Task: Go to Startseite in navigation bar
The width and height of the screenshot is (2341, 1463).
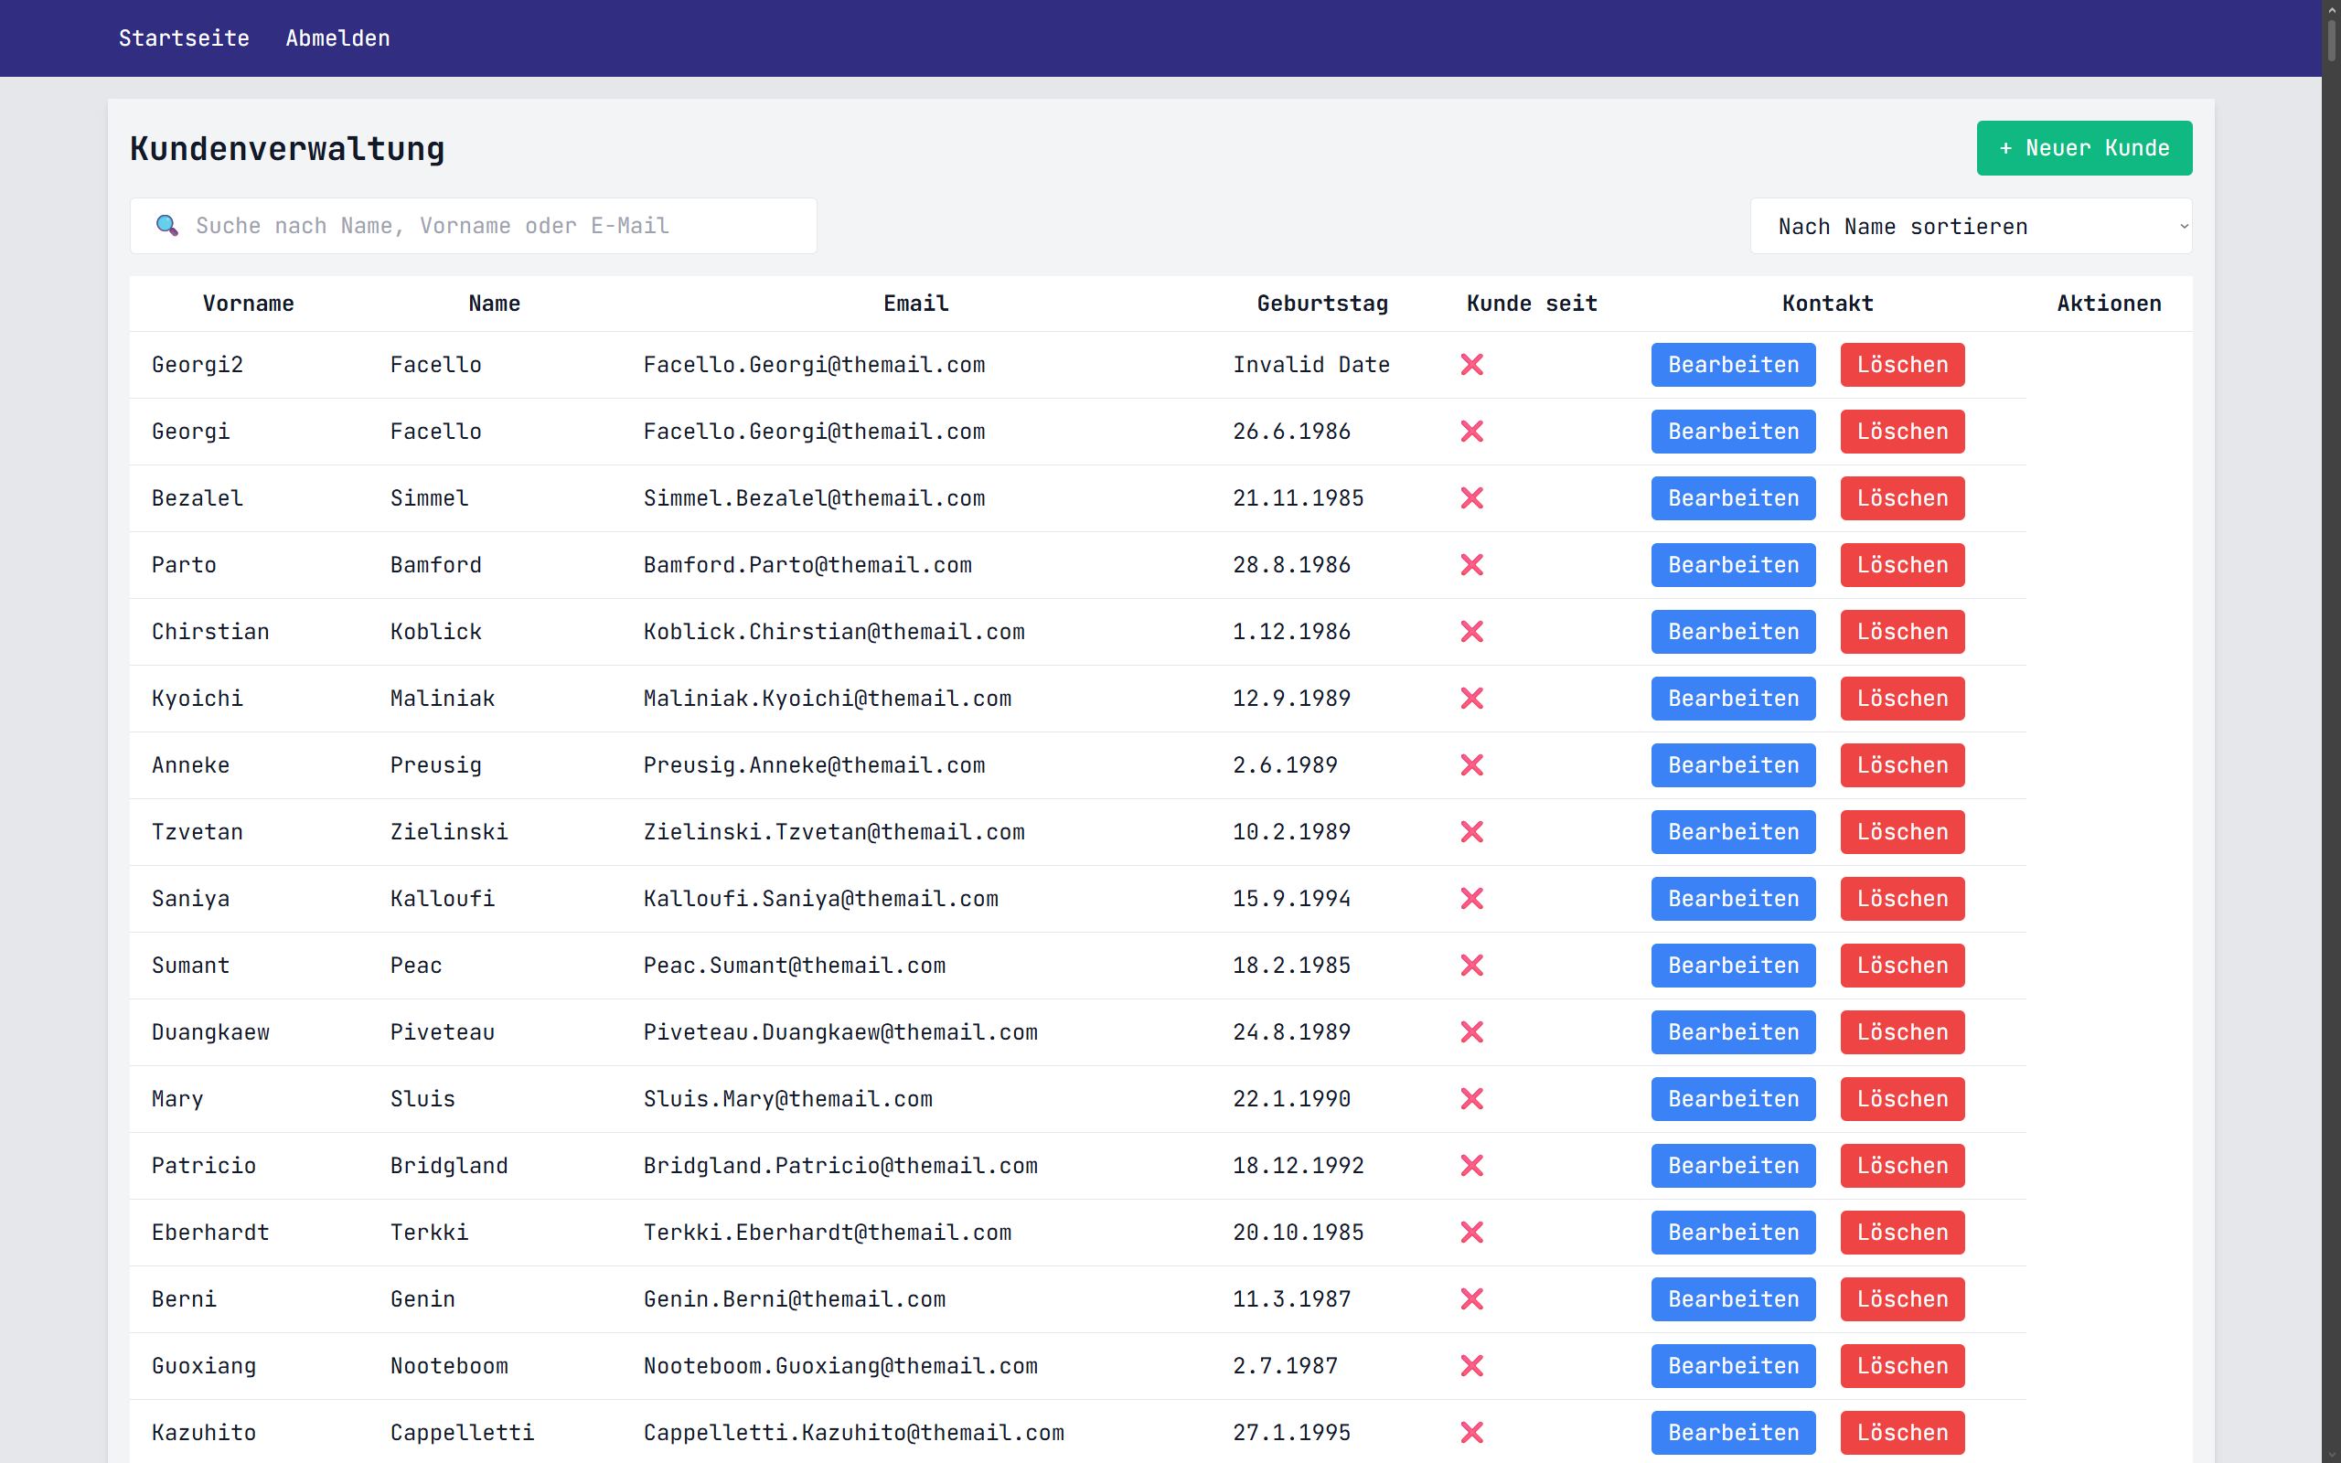Action: [184, 37]
